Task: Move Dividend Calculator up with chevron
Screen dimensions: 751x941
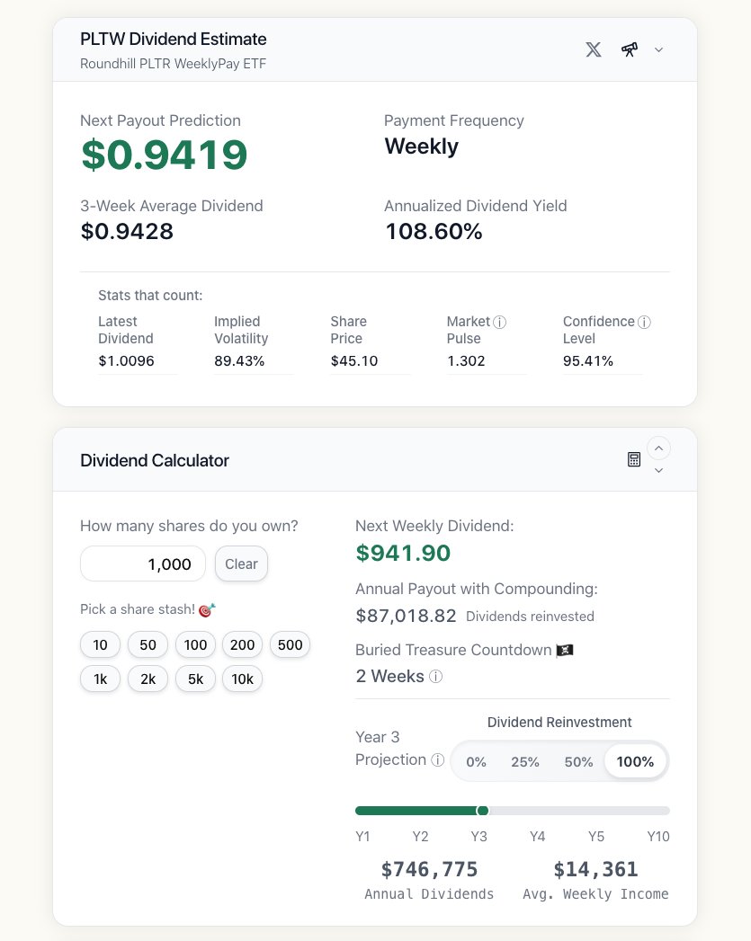Action: pos(658,448)
